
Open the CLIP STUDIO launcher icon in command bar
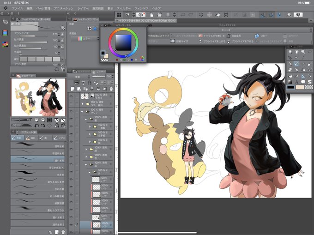click(141, 15)
